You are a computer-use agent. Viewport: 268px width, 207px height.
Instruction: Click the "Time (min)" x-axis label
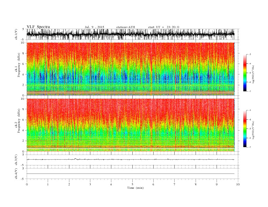coord(135,188)
